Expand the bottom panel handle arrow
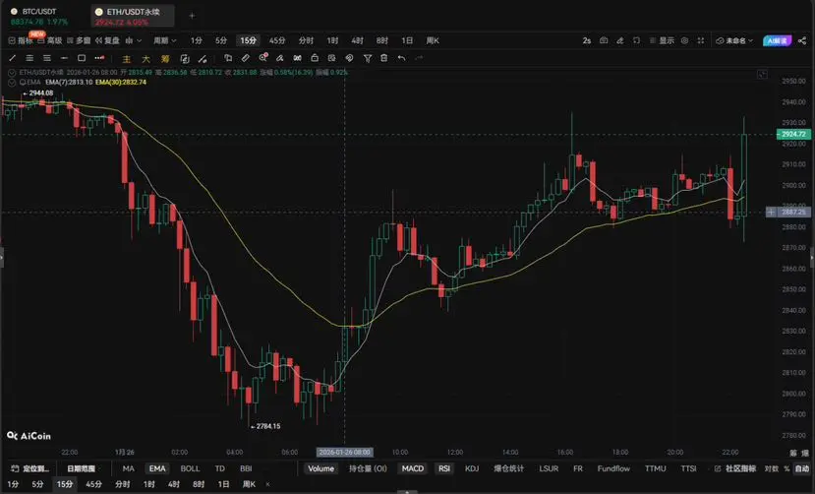Screen dimensions: 815x494 coord(407,491)
